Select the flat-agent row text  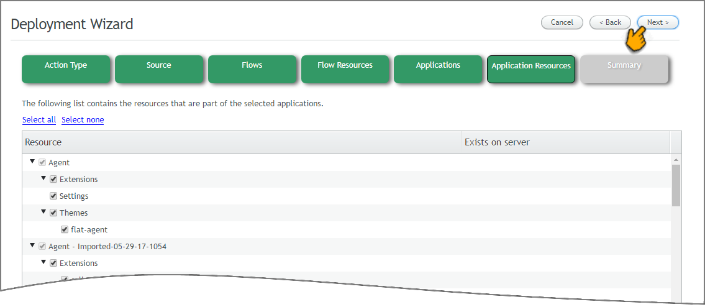coord(89,229)
